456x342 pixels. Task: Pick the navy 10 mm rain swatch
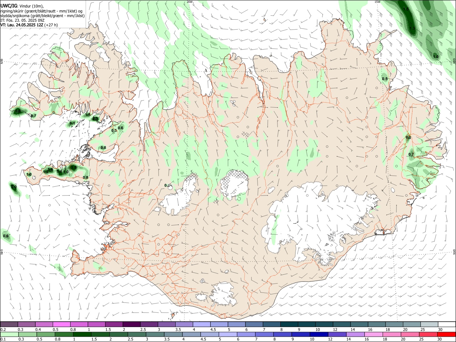319,334
